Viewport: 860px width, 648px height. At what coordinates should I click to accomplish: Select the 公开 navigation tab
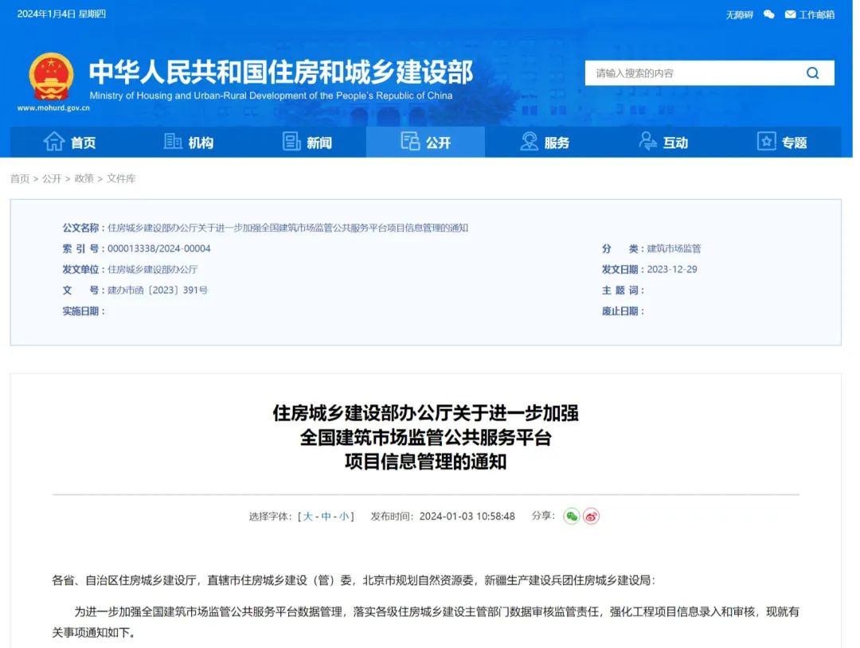click(426, 142)
